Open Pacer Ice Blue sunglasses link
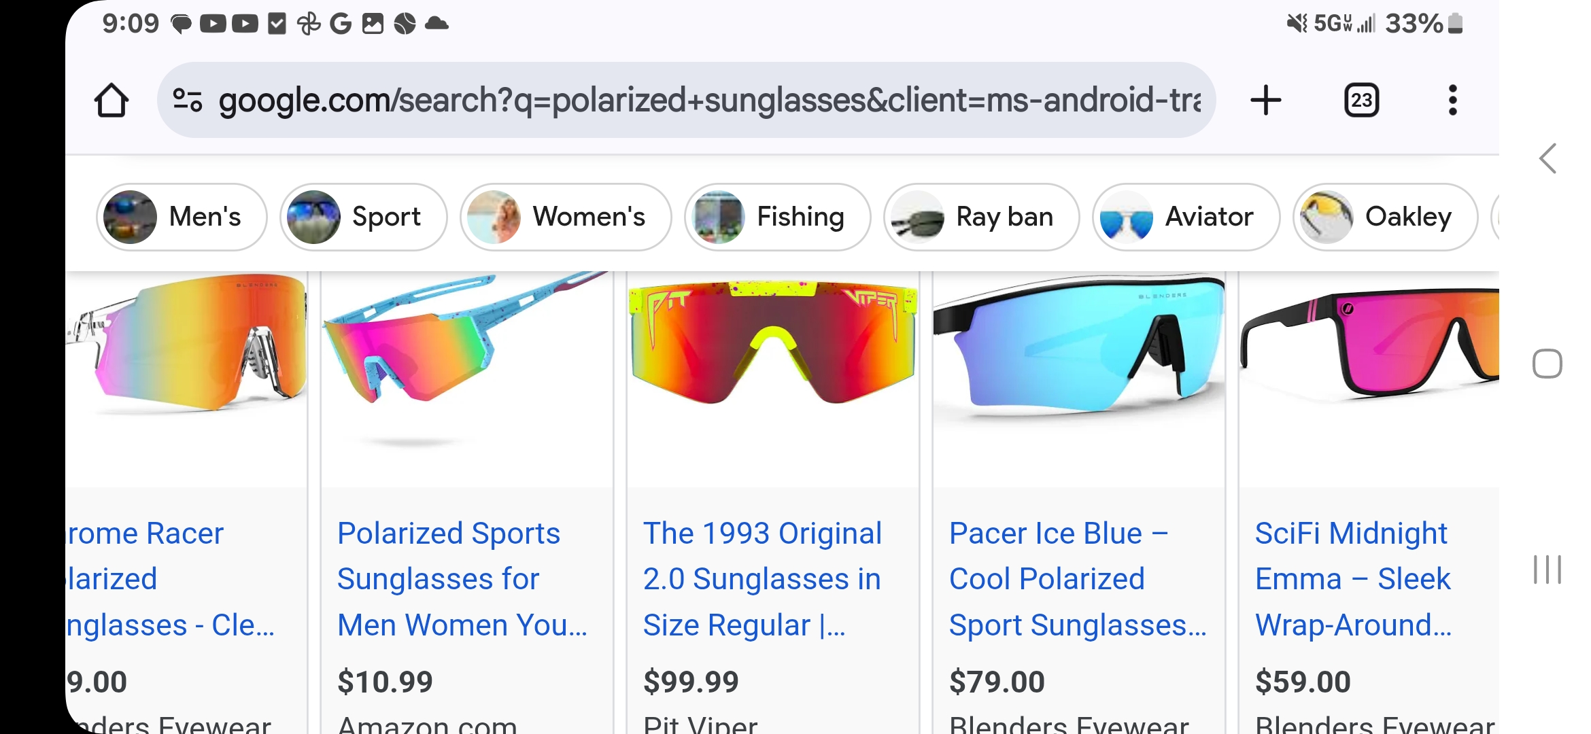This screenshot has height=734, width=1591. [x=1078, y=579]
